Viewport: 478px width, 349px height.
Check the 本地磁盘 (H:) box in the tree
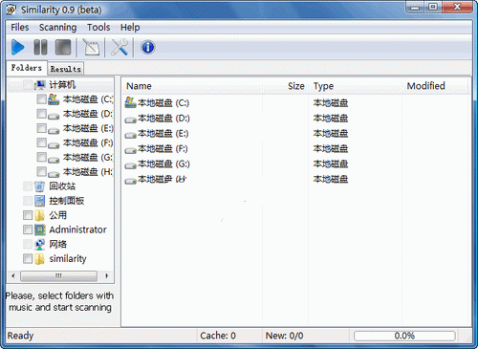pos(41,172)
